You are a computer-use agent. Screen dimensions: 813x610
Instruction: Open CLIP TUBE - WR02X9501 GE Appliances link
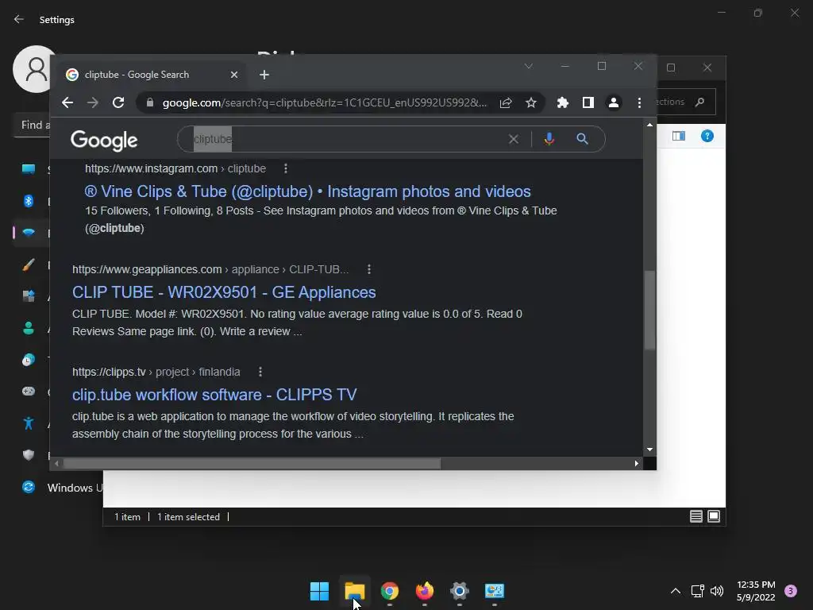pyautogui.click(x=224, y=292)
